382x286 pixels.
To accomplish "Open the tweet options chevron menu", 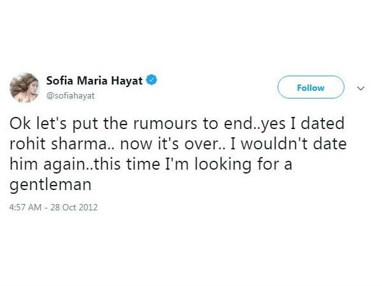I will coord(360,88).
